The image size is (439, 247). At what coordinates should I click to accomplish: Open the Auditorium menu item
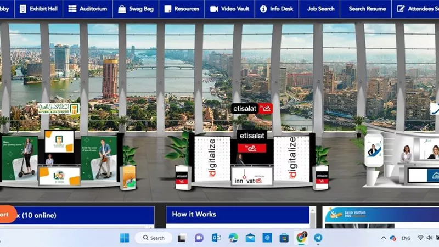point(88,9)
